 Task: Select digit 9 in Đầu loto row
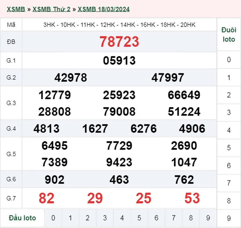[208, 218]
